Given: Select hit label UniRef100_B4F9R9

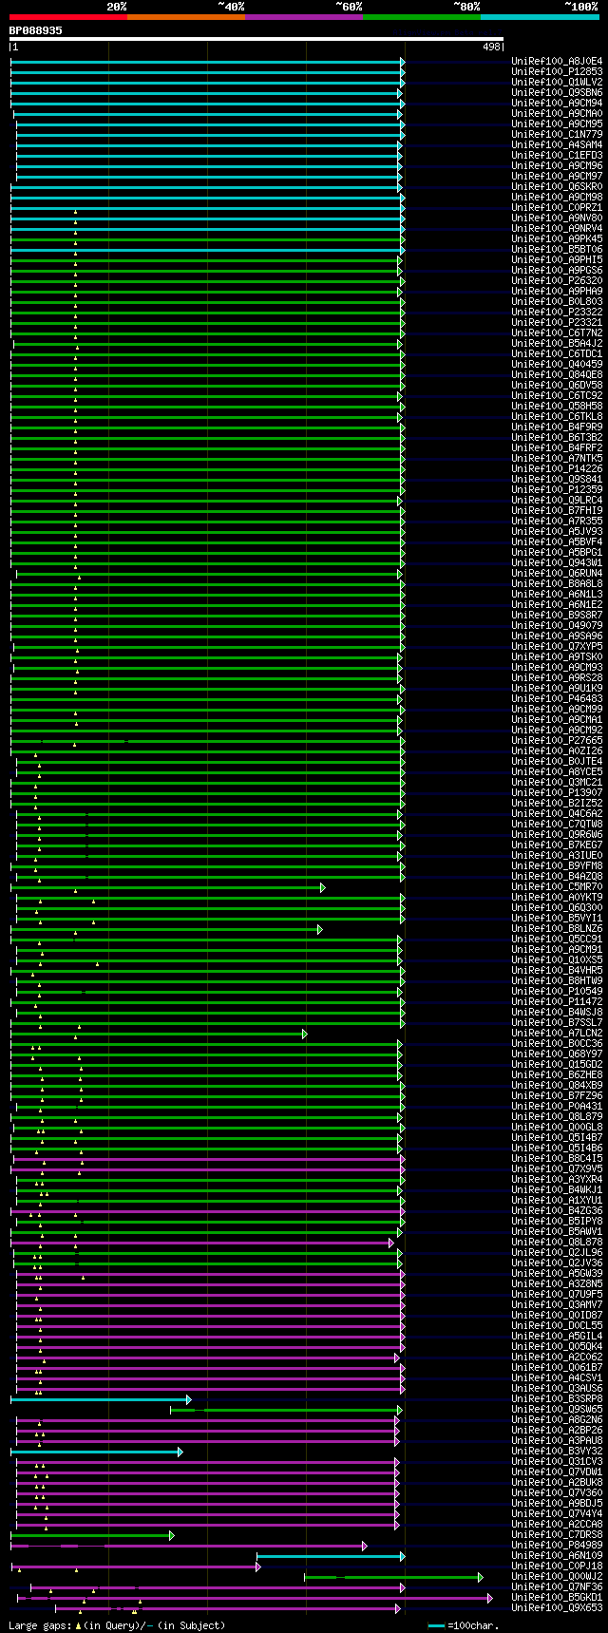Looking at the screenshot, I should click(557, 427).
